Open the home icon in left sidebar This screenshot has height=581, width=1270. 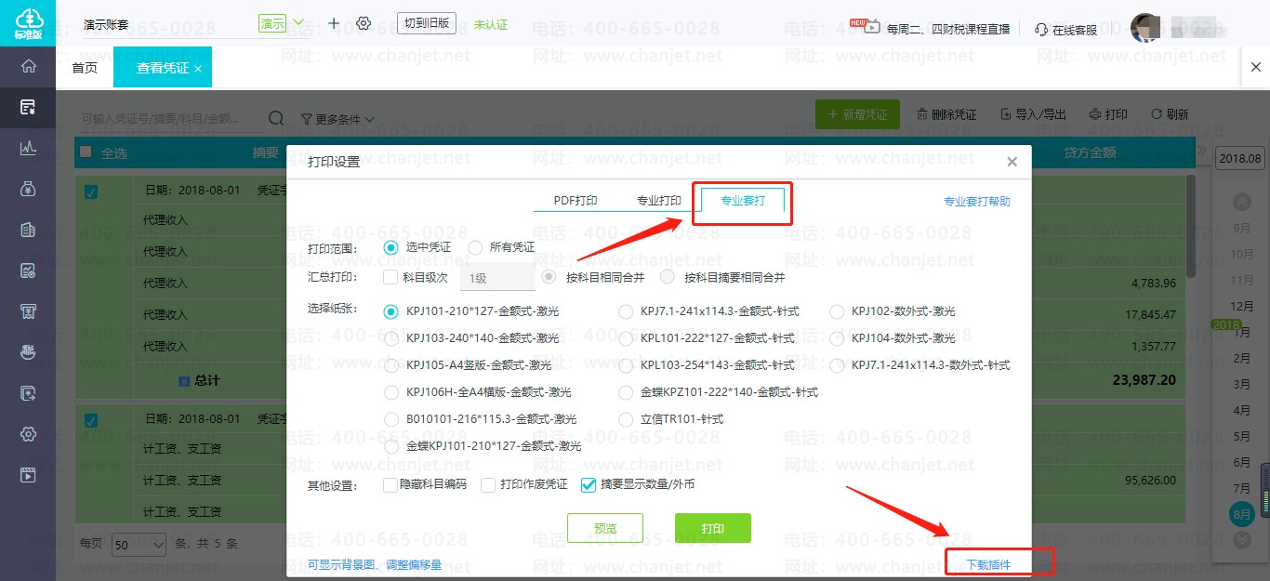coord(28,66)
